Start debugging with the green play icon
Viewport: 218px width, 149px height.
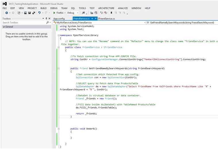[54, 13]
